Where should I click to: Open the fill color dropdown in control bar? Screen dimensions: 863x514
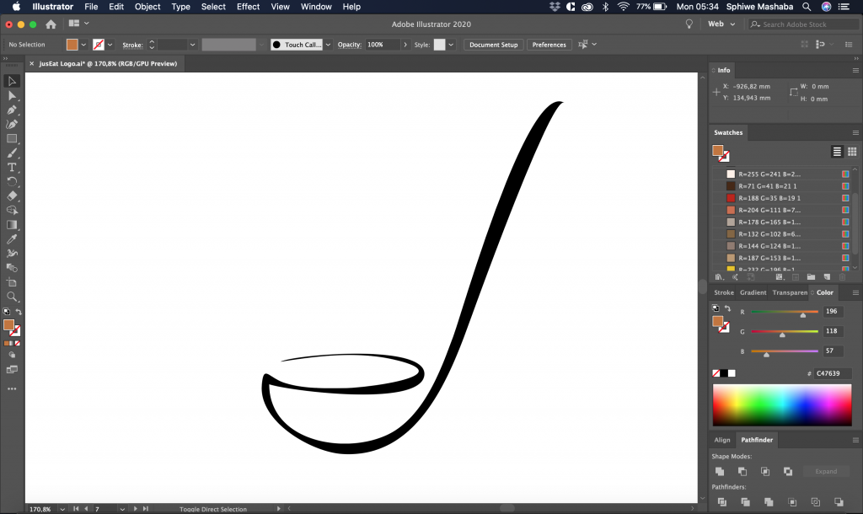pos(83,45)
